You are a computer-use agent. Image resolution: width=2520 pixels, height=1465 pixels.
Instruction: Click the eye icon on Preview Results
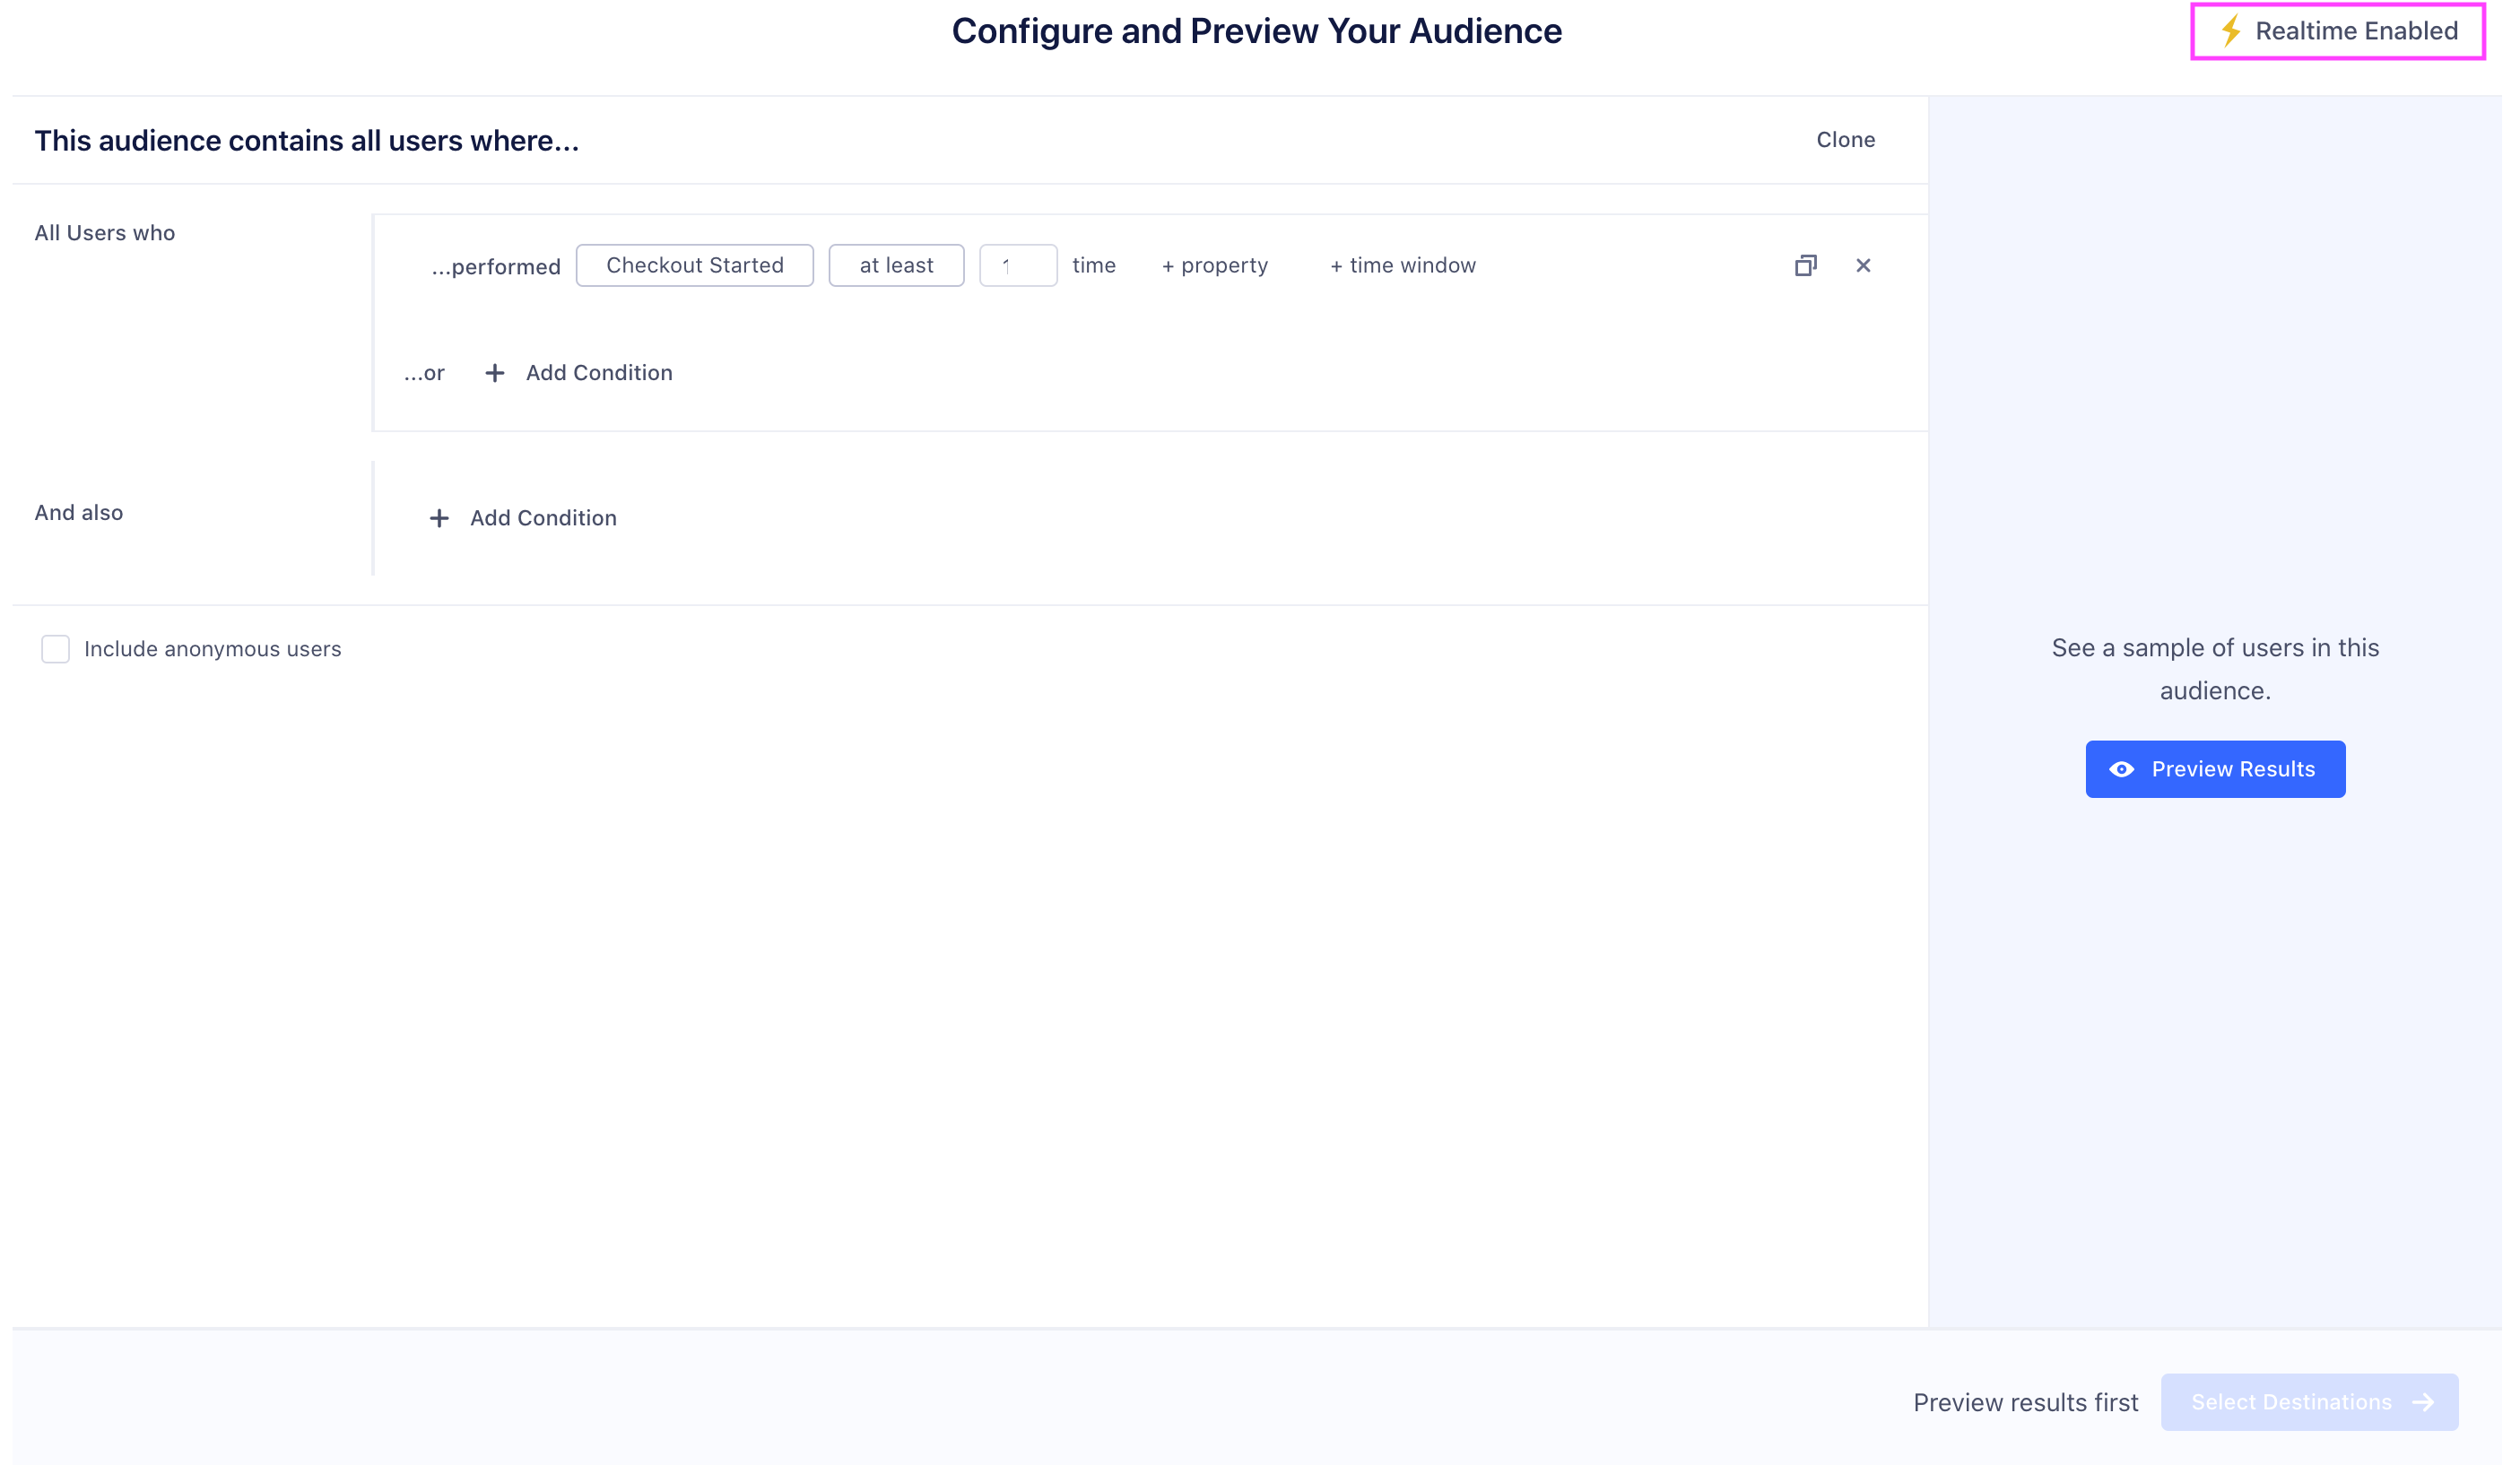2121,769
